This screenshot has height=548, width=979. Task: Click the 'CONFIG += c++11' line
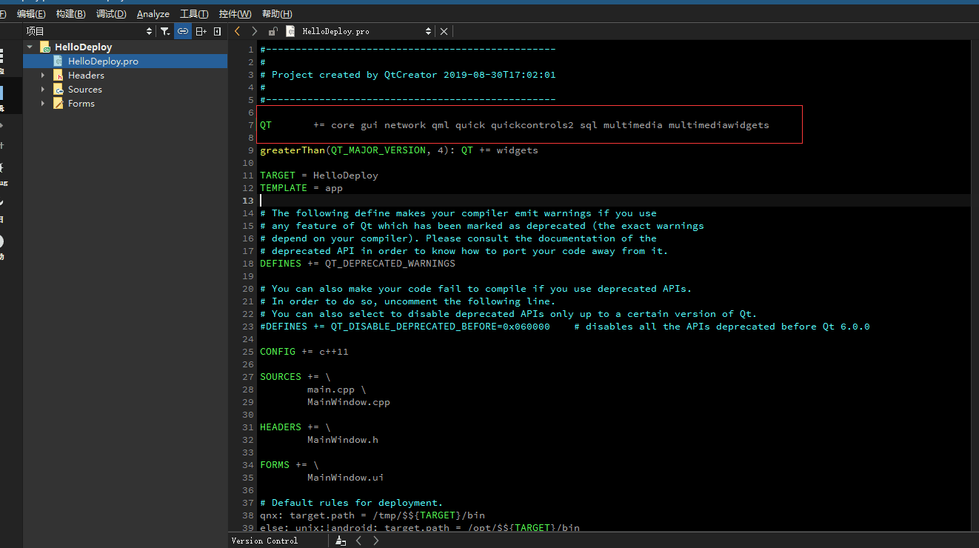304,352
